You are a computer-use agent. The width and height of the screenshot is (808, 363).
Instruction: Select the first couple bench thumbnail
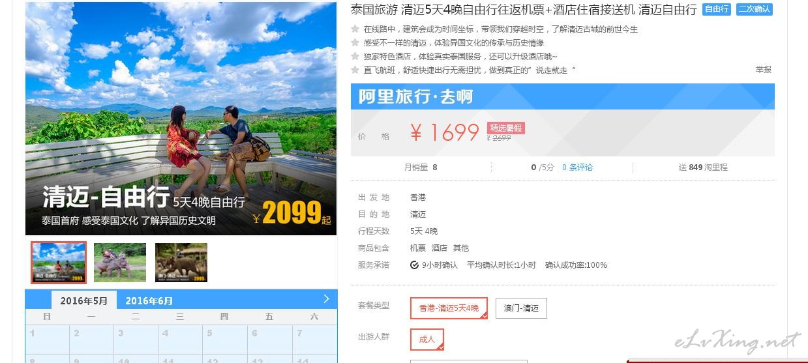(x=59, y=263)
